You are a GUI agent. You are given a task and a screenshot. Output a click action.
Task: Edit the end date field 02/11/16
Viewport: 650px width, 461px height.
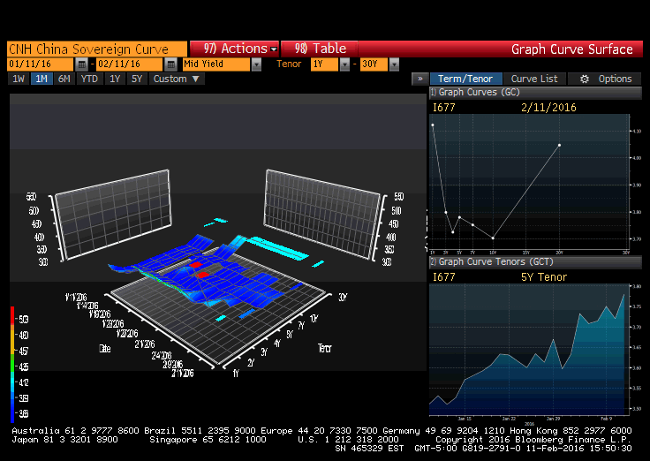pyautogui.click(x=129, y=64)
